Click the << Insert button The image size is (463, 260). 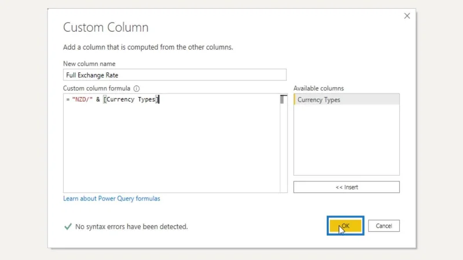(346, 187)
